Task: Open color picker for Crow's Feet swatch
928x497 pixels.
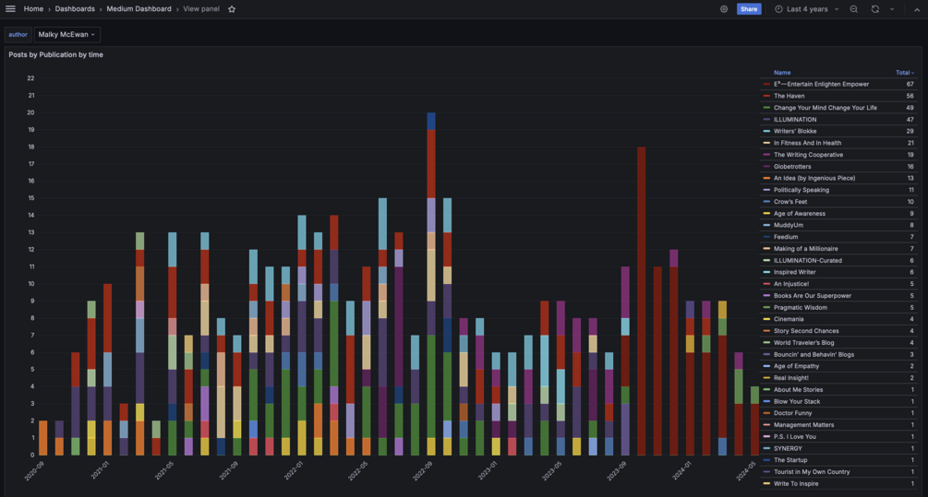Action: pyautogui.click(x=767, y=202)
